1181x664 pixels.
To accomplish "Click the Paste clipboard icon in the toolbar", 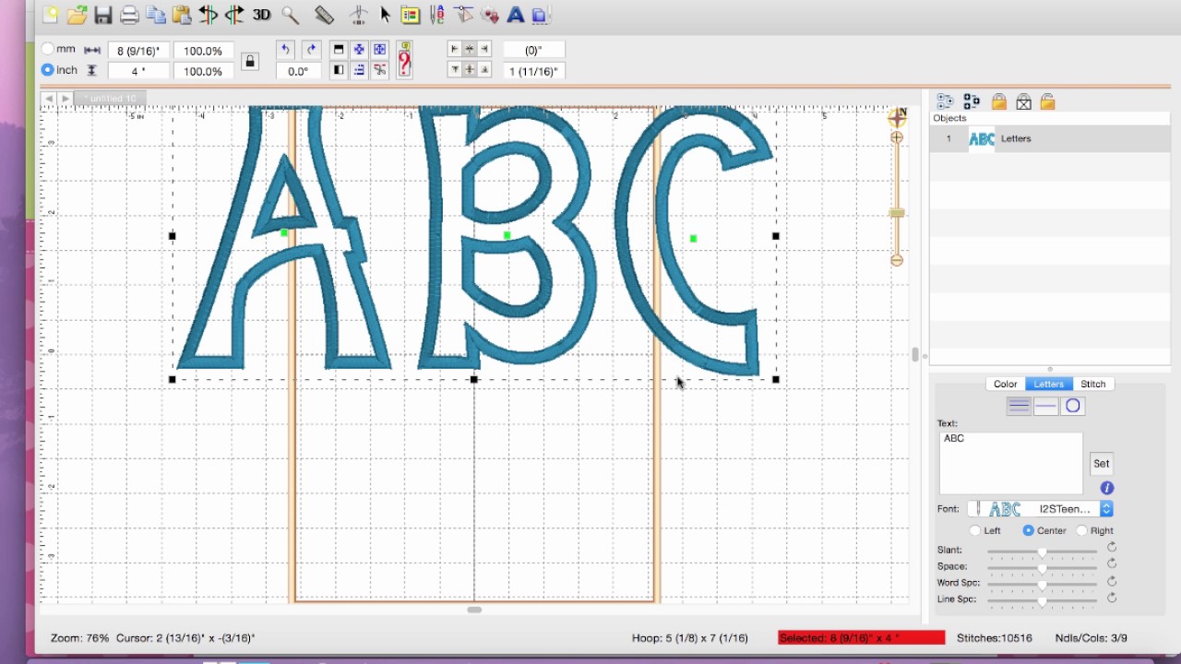I will click(x=183, y=14).
